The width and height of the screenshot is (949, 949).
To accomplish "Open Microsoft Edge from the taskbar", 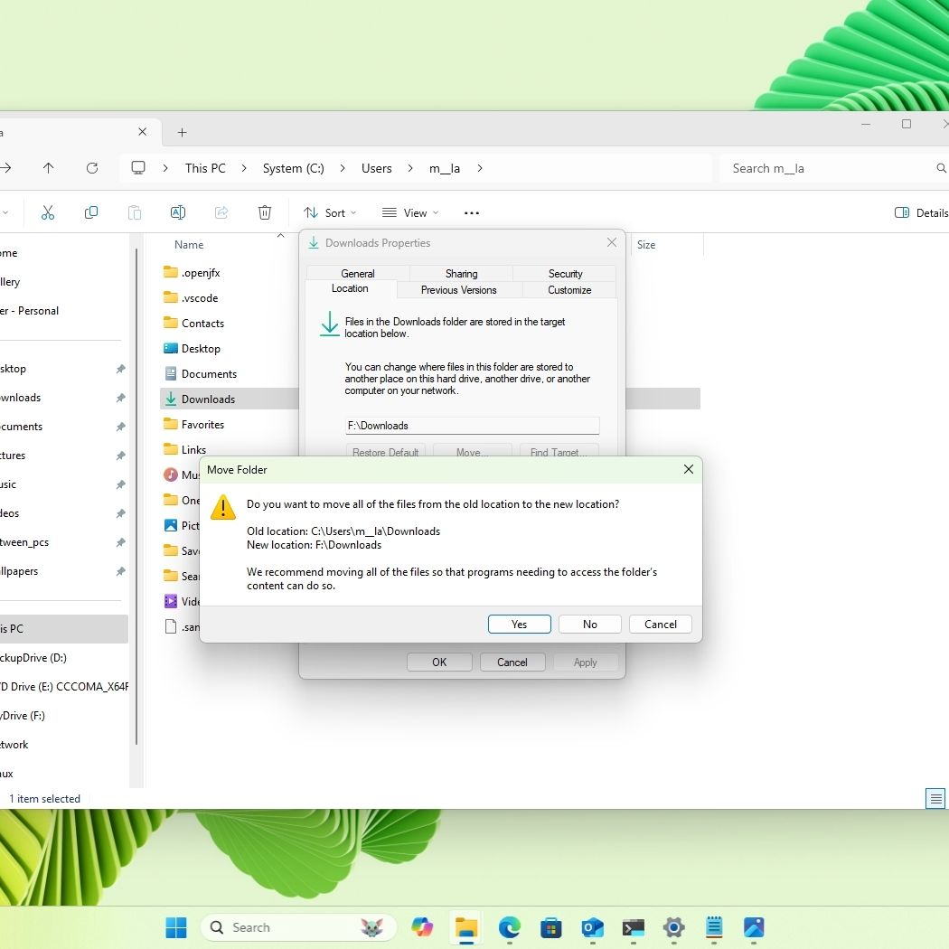I will click(x=510, y=927).
